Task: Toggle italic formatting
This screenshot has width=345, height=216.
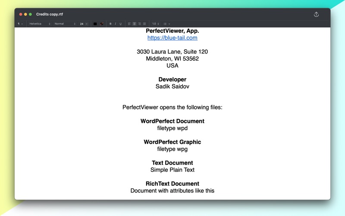Action: pos(115,24)
